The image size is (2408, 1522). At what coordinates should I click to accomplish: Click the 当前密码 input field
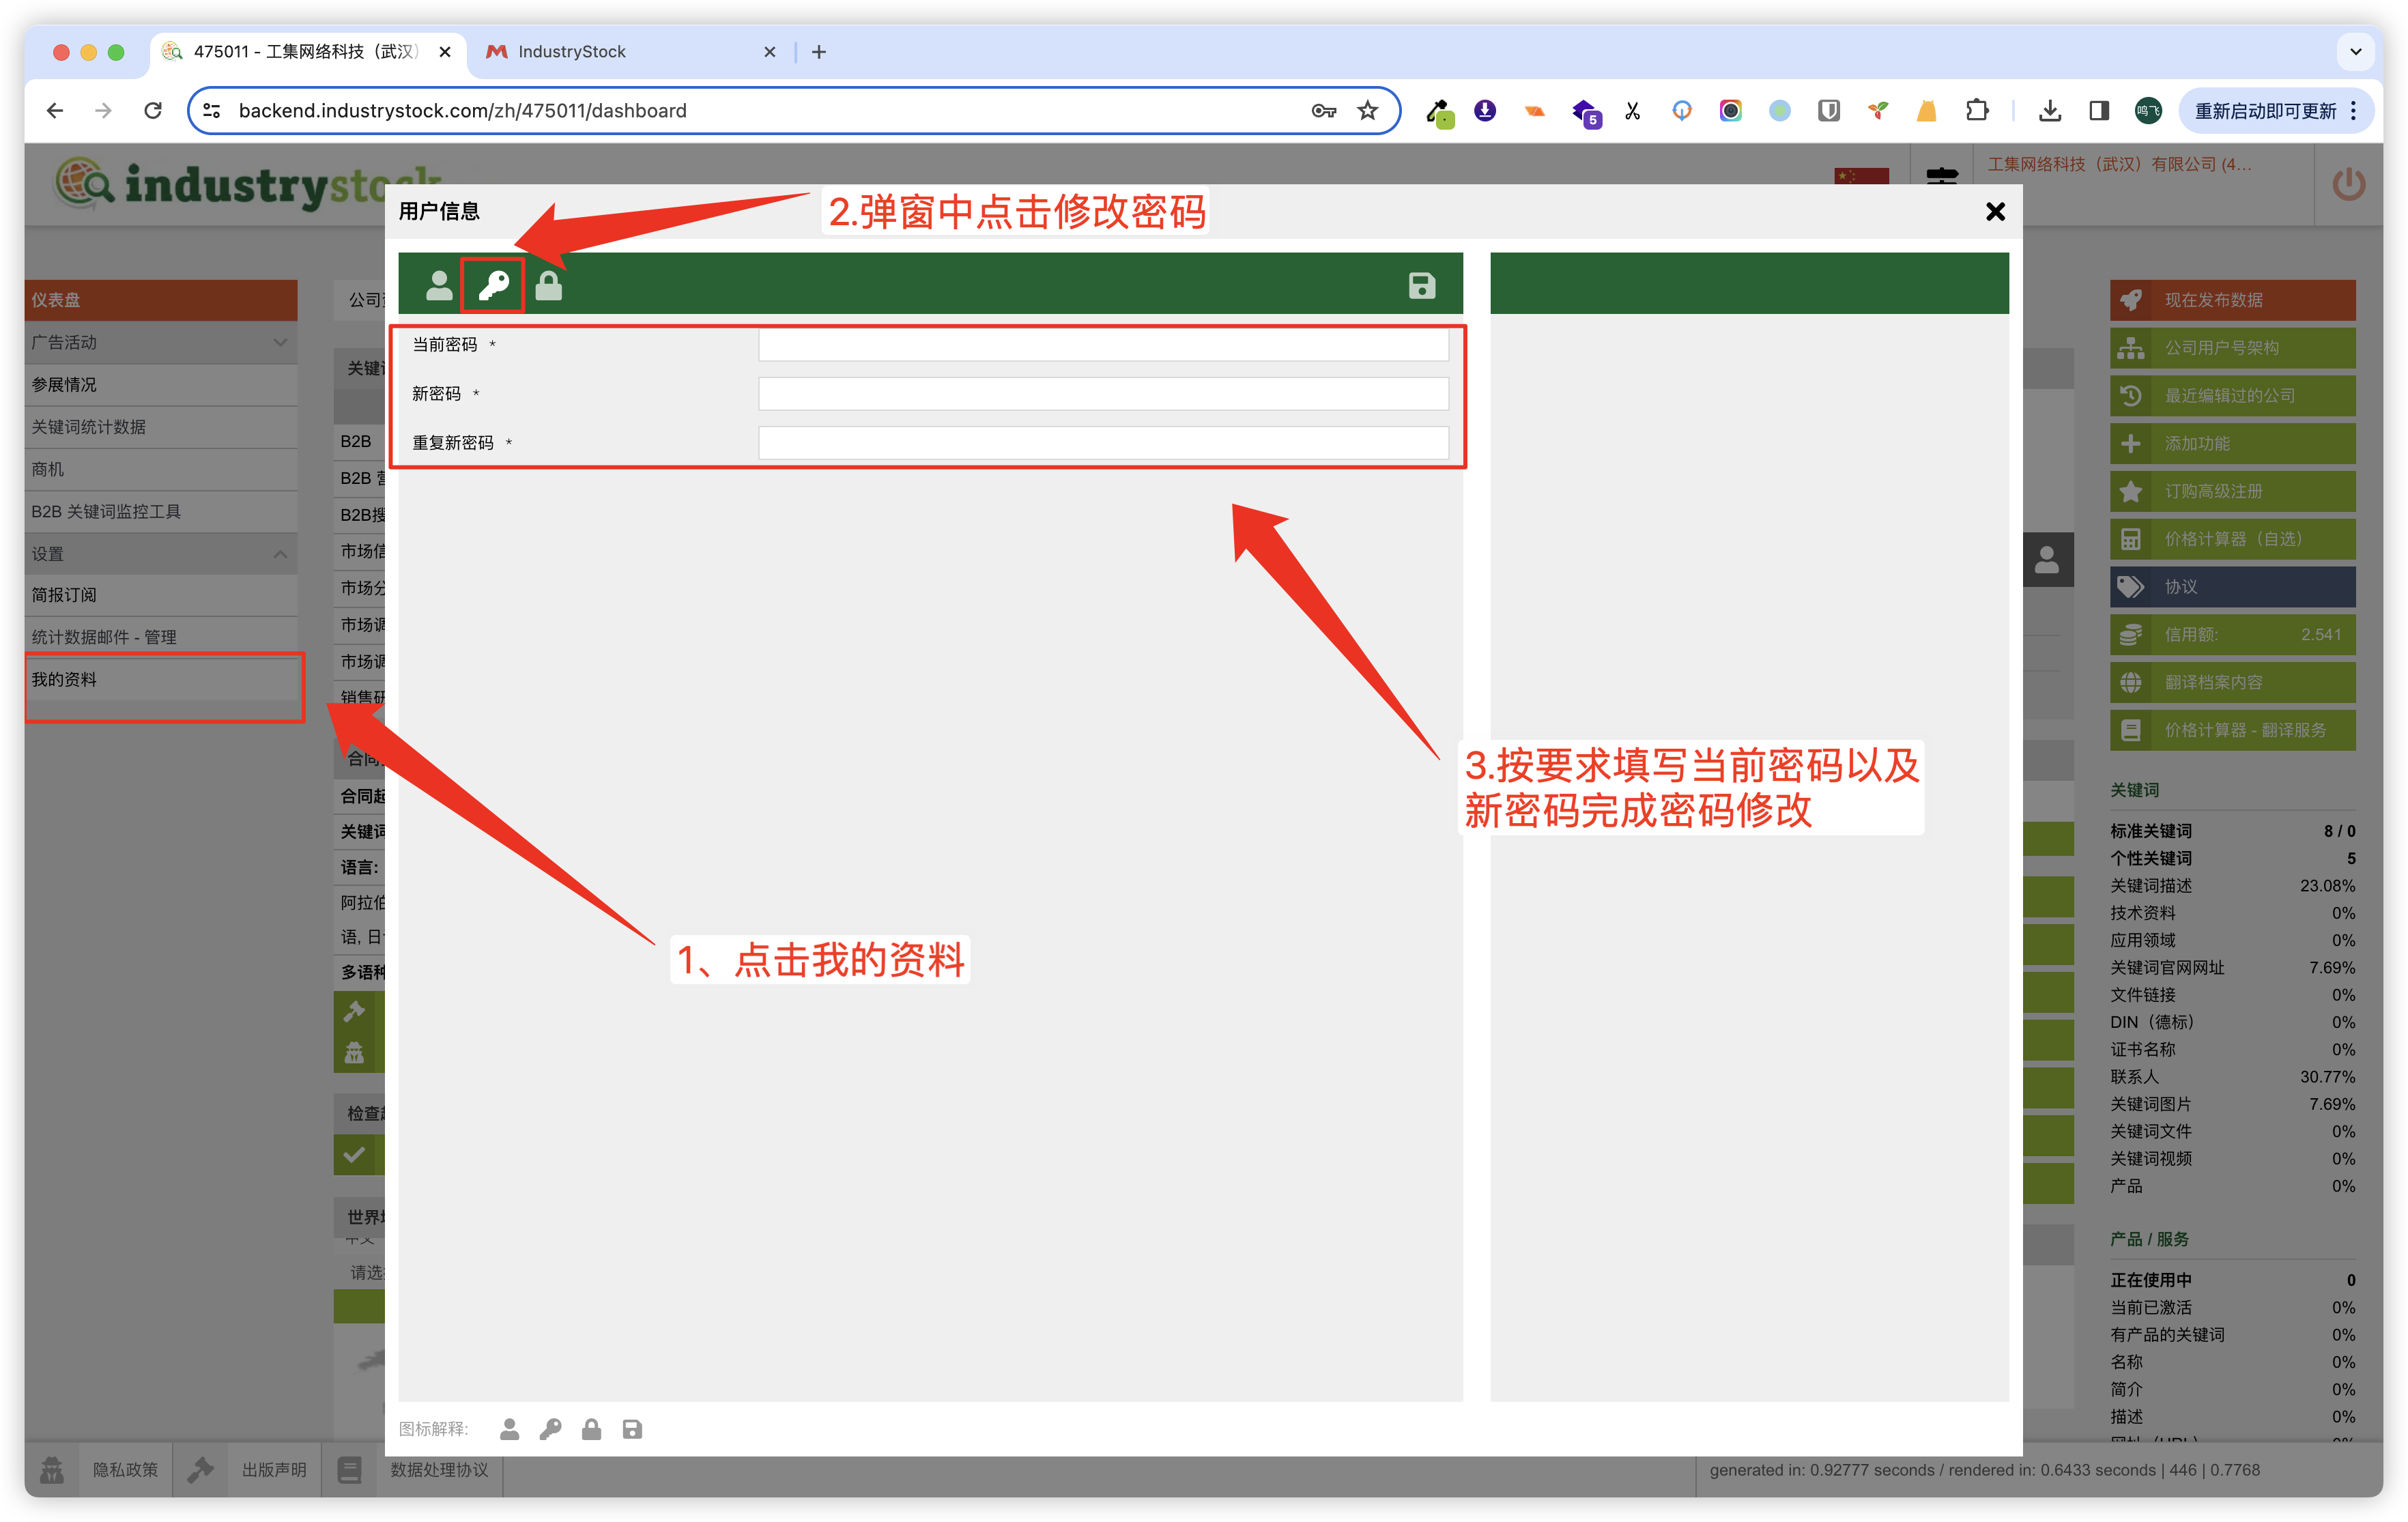(1102, 346)
